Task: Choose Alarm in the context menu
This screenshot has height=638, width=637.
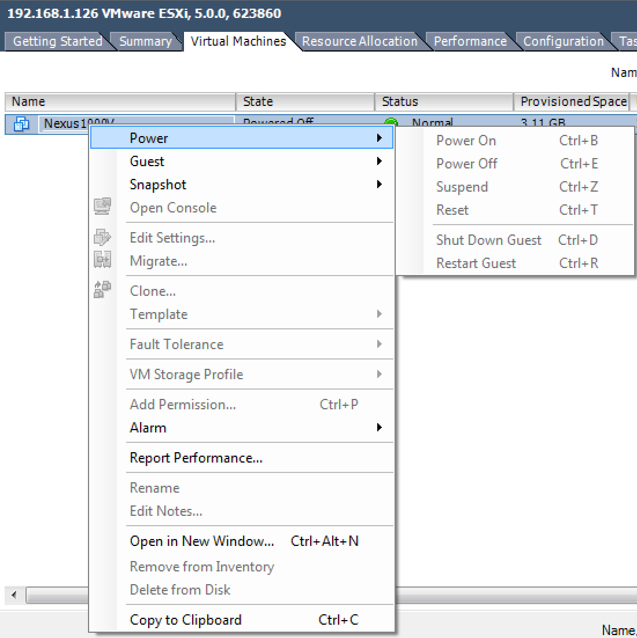Action: click(x=241, y=428)
